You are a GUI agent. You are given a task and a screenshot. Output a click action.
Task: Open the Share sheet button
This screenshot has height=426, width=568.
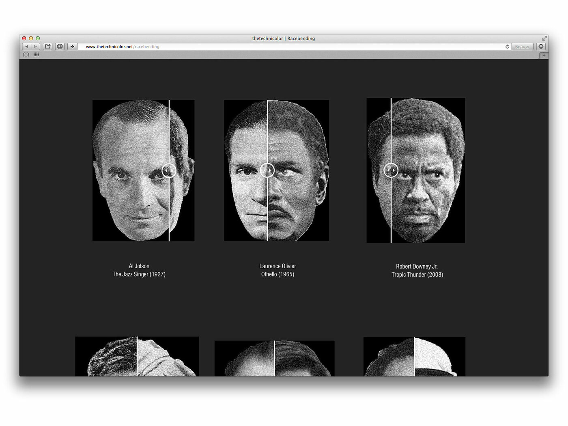[48, 47]
